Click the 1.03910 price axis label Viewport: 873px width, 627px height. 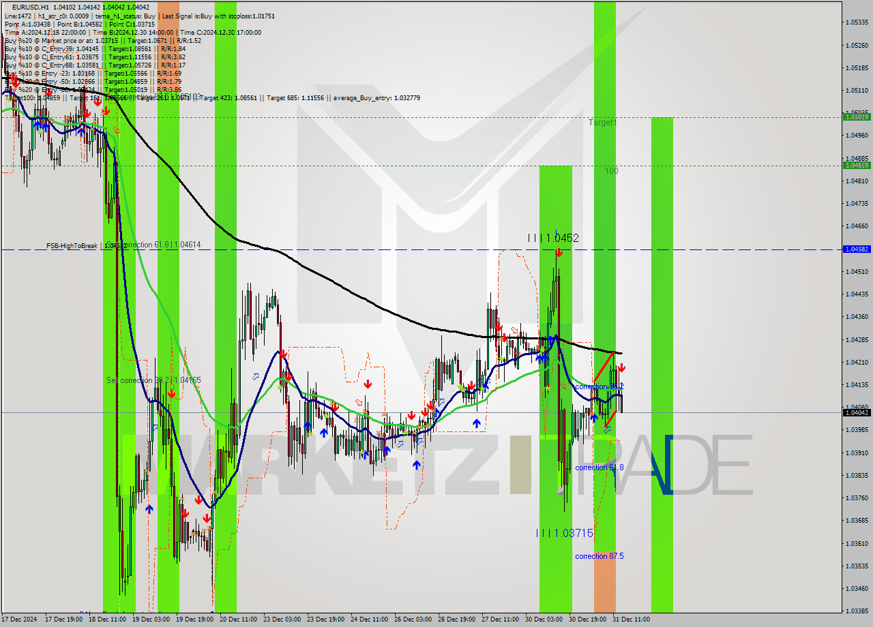pyautogui.click(x=857, y=453)
